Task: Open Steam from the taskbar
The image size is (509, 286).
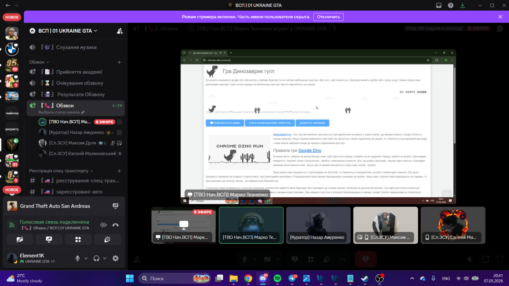Action: [365, 278]
